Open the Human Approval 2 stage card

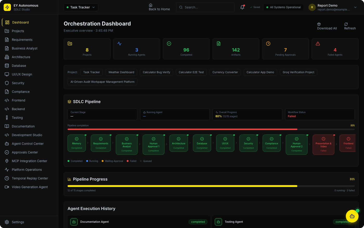pyautogui.click(x=297, y=145)
